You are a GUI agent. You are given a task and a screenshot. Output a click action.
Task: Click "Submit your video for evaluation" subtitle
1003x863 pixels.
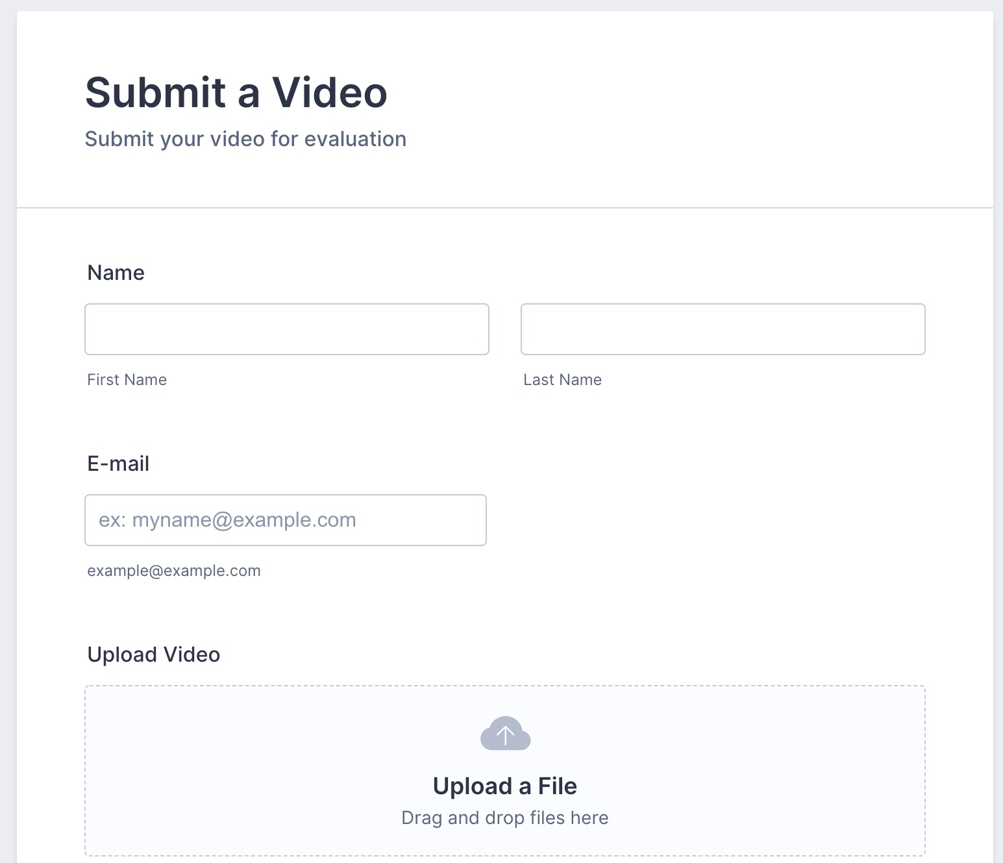pos(245,139)
